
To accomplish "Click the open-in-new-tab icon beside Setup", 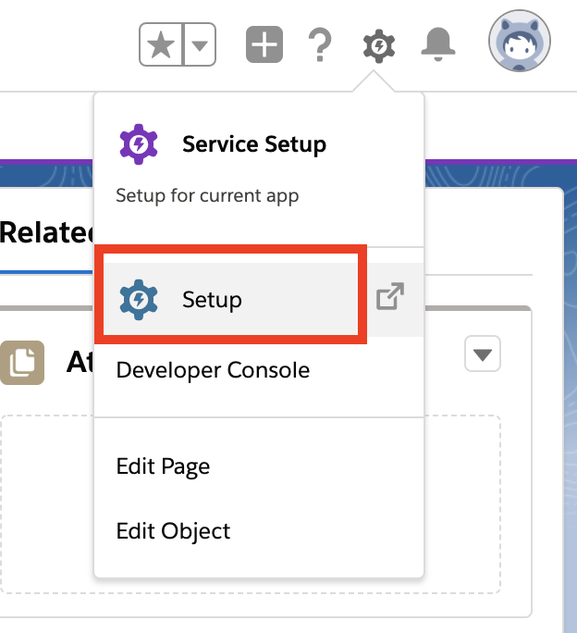I will click(390, 298).
